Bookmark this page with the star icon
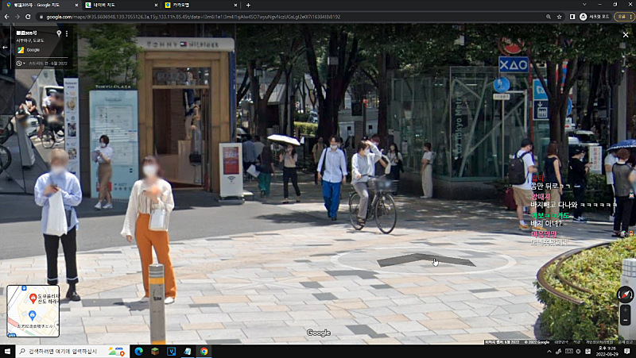Image resolution: width=636 pixels, height=358 pixels. click(560, 16)
